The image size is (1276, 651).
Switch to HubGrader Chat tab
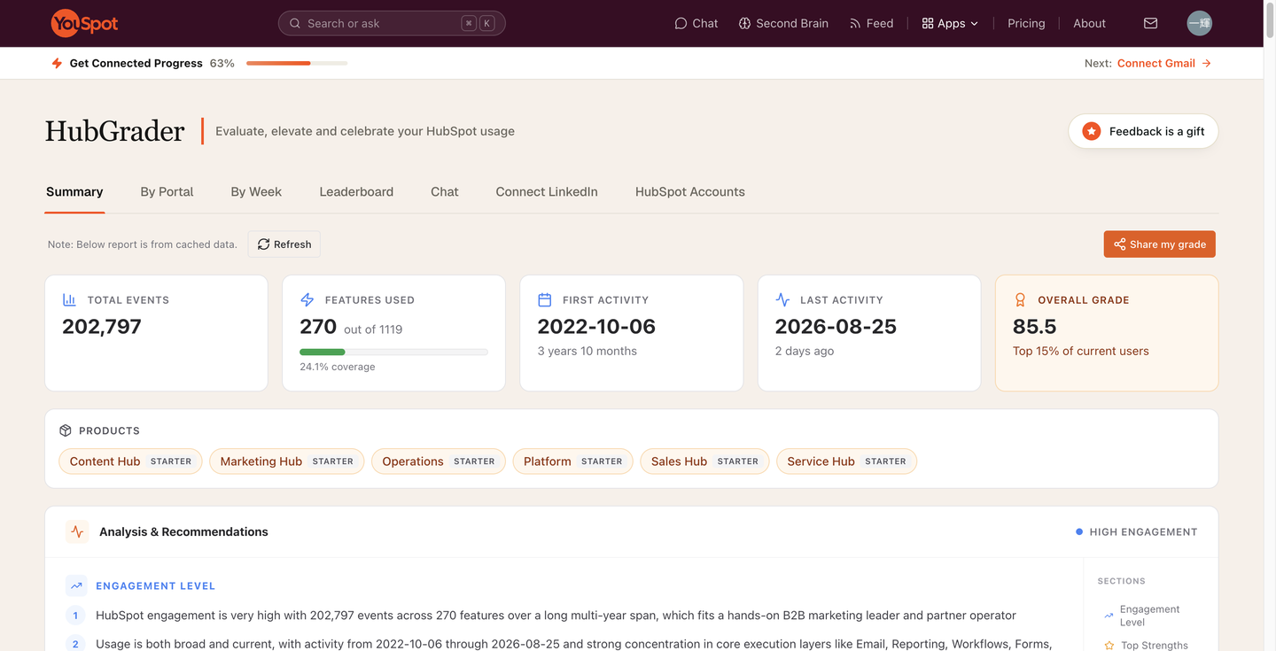pyautogui.click(x=445, y=191)
